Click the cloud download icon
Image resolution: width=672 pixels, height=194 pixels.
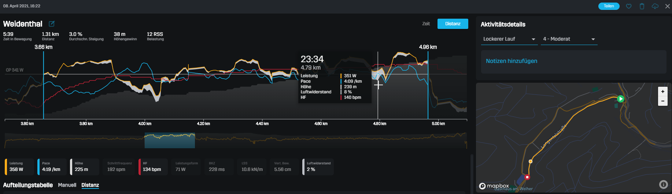655,6
